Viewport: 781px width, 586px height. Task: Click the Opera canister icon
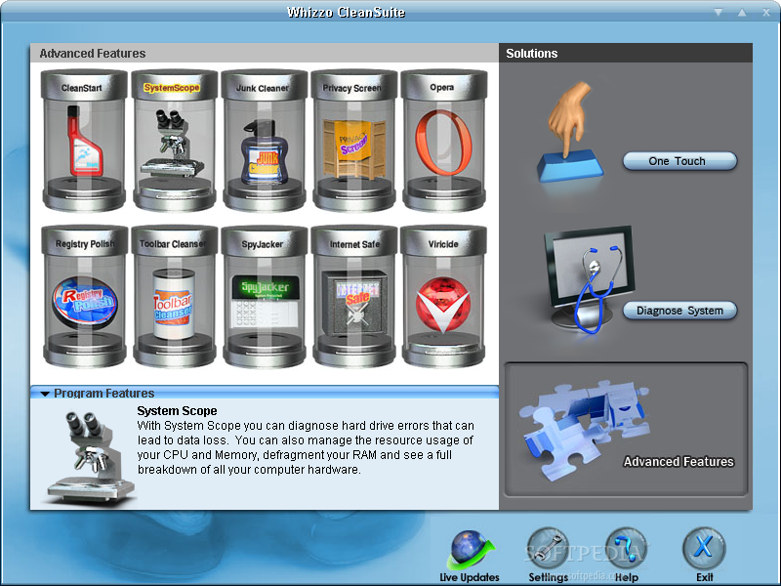pos(444,141)
